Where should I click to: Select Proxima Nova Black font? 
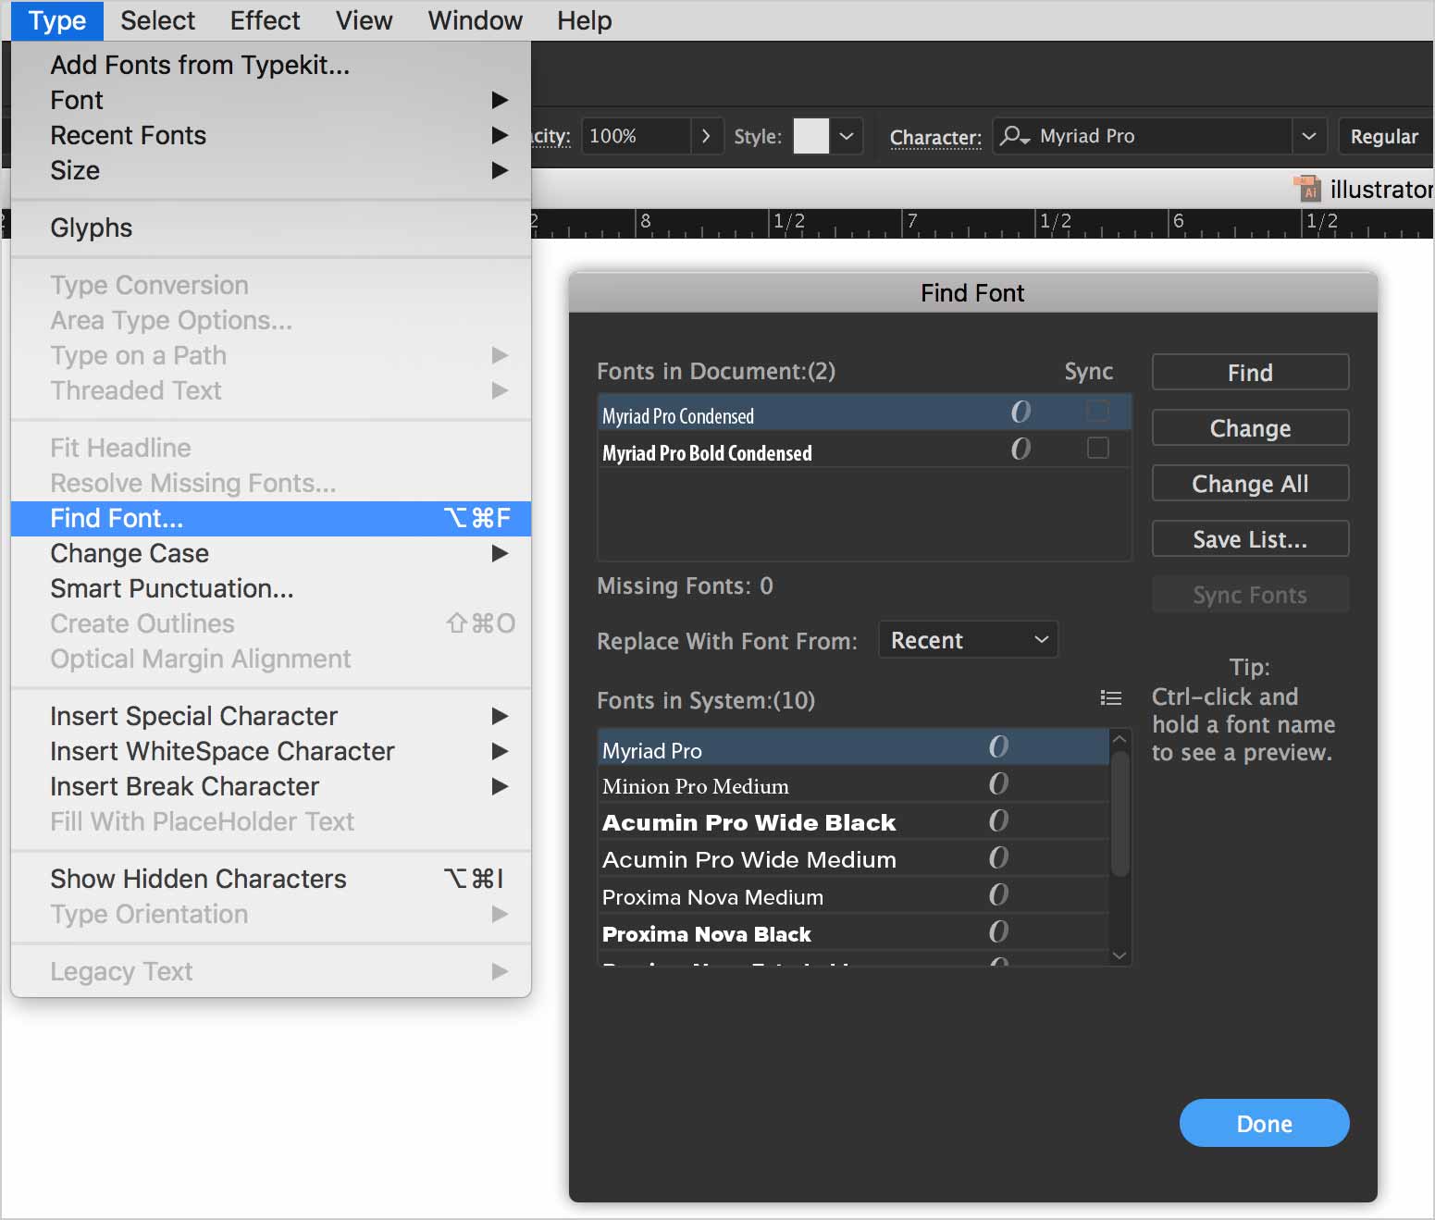[x=853, y=932]
